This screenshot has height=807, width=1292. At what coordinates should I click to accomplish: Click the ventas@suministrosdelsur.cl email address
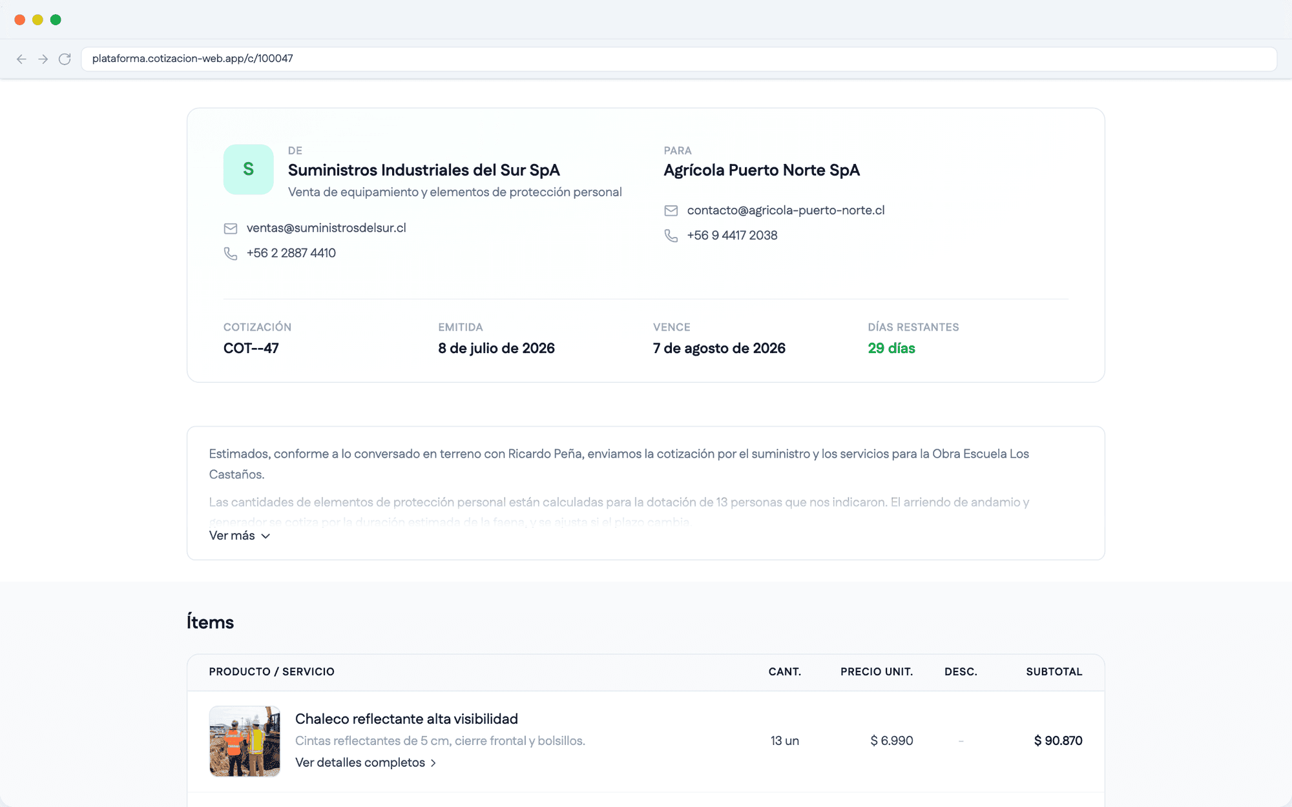pos(326,228)
